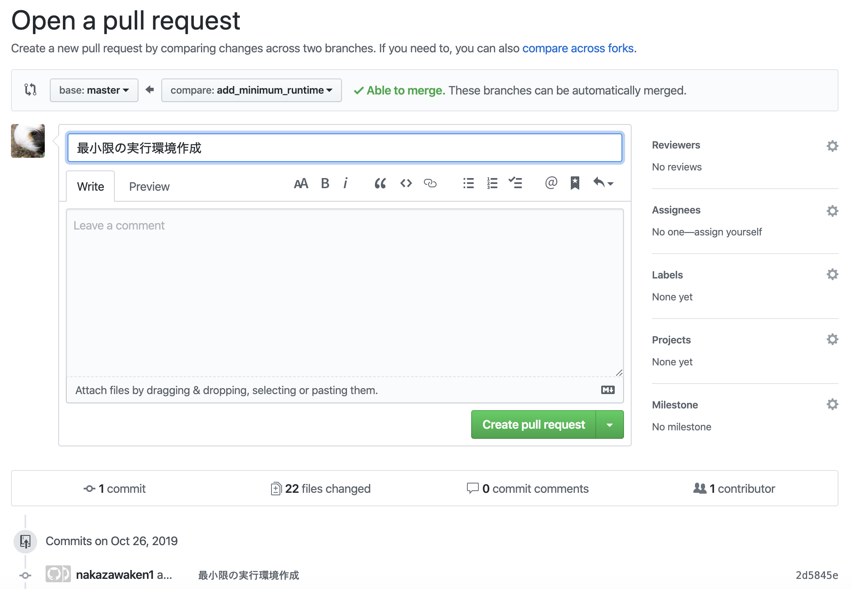Expand the Create pull request dropdown arrow
852x589 pixels.
pyautogui.click(x=609, y=424)
